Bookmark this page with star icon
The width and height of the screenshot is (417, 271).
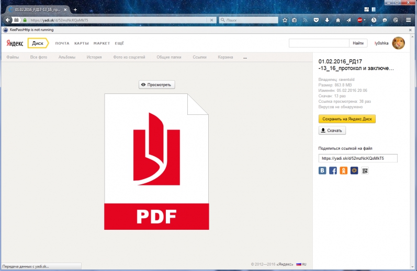[x=285, y=20]
